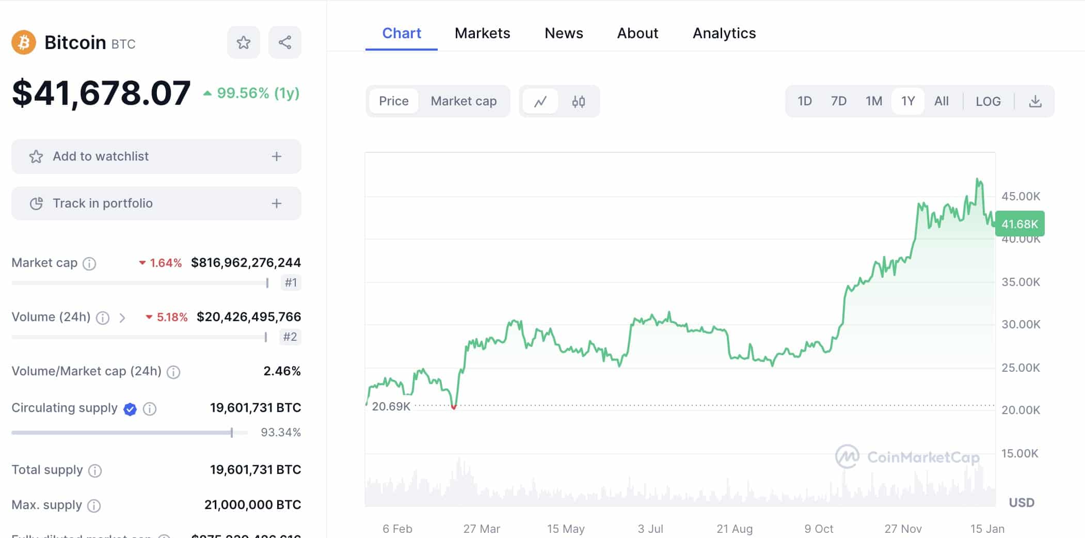
Task: Click the 27 Mar date axis label
Action: pyautogui.click(x=482, y=529)
